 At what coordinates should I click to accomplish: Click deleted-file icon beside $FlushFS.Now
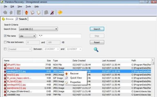[x=5, y=65]
